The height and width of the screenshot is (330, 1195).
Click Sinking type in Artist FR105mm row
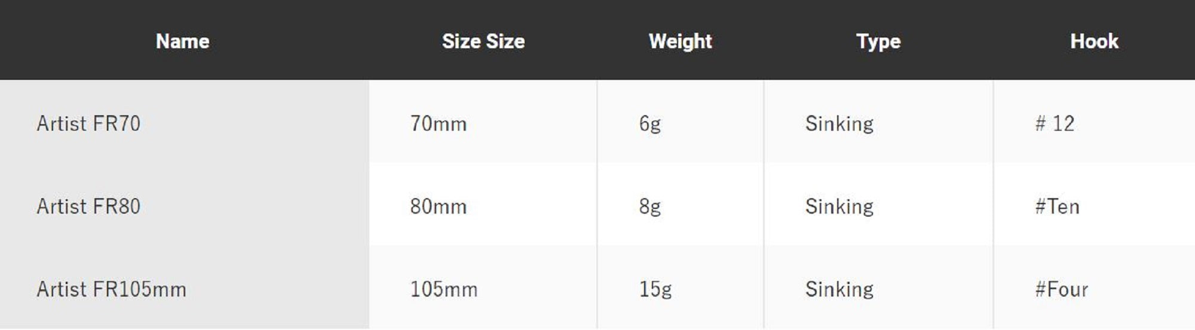point(839,289)
